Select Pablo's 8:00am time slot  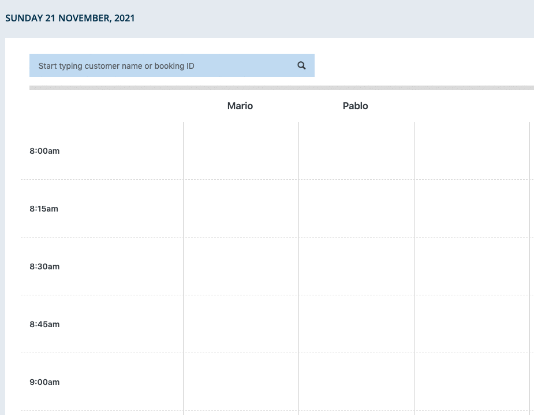(356, 151)
